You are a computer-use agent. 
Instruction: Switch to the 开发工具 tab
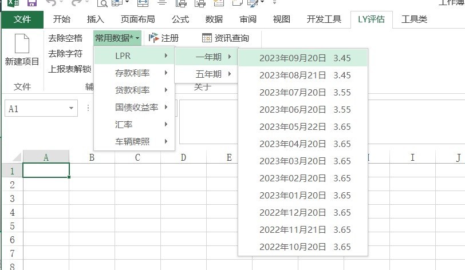pos(324,19)
